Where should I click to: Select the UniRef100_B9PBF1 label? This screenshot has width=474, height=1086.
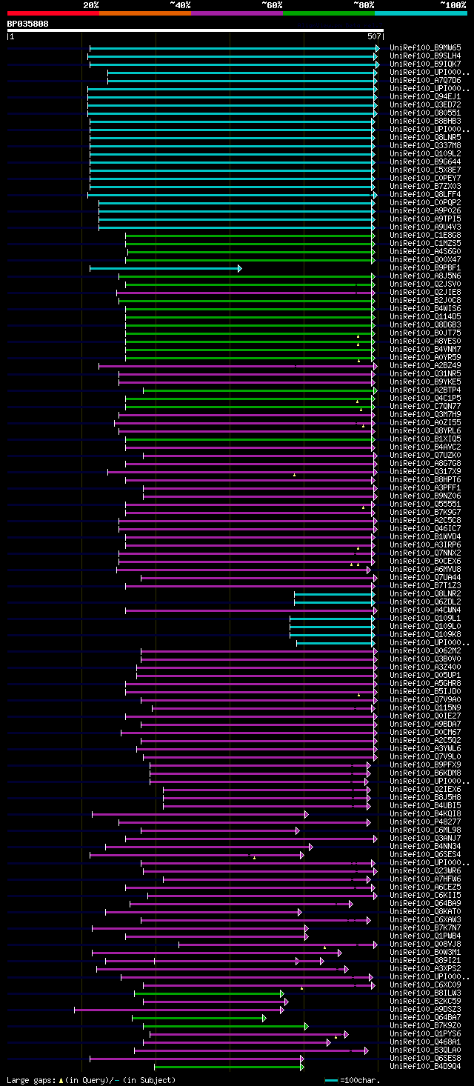(x=425, y=267)
